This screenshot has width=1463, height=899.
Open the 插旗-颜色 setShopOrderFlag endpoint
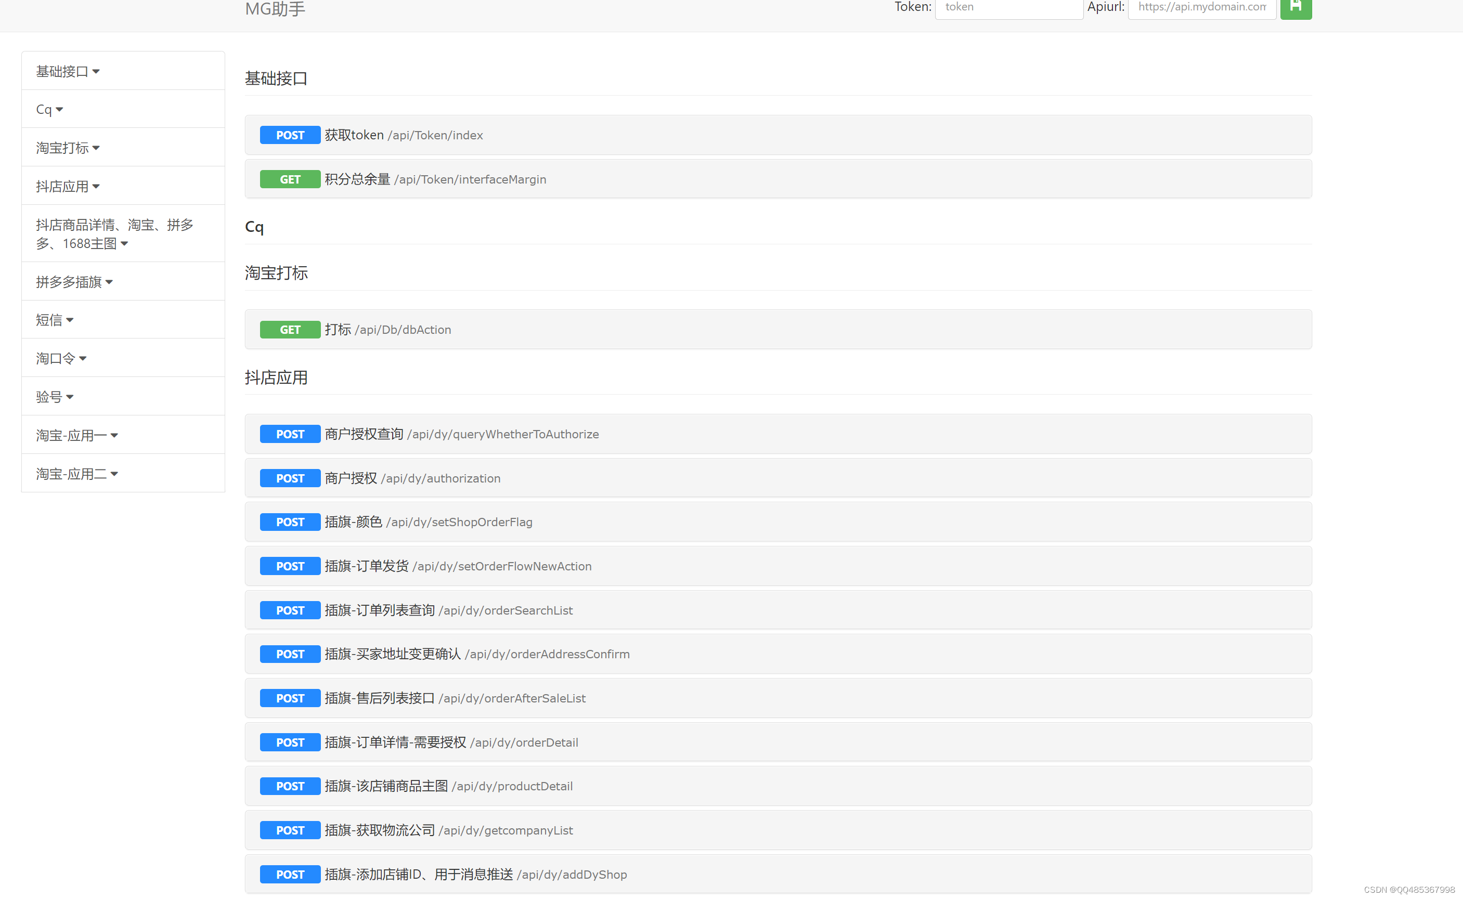tap(428, 522)
